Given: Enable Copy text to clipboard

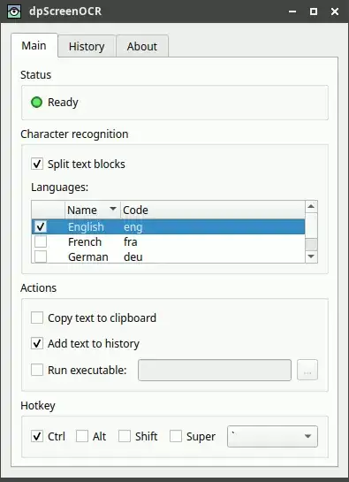Looking at the screenshot, I should [x=37, y=318].
